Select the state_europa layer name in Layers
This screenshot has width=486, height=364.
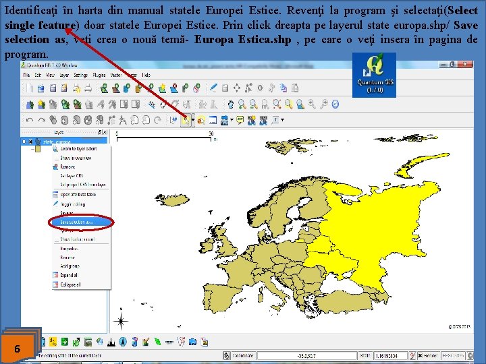[57, 142]
